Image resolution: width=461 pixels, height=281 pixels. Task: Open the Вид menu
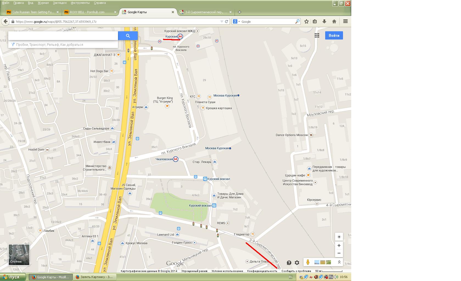coord(31,3)
